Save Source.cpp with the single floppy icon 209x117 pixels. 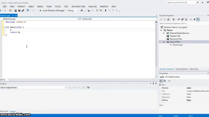pos(19,10)
